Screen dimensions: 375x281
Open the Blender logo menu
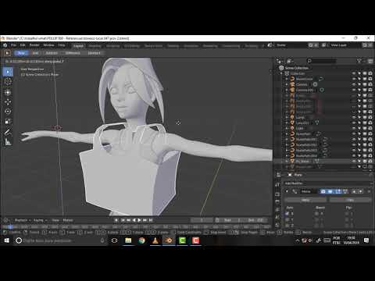coord(5,45)
